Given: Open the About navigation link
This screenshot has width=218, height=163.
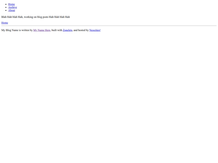Looking at the screenshot, I should (12, 10).
